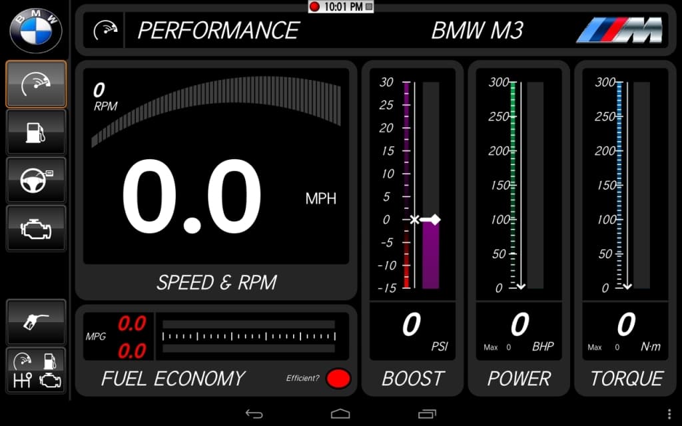Tap the fuel nozzle refuel icon
The image size is (682, 426).
pos(36,322)
